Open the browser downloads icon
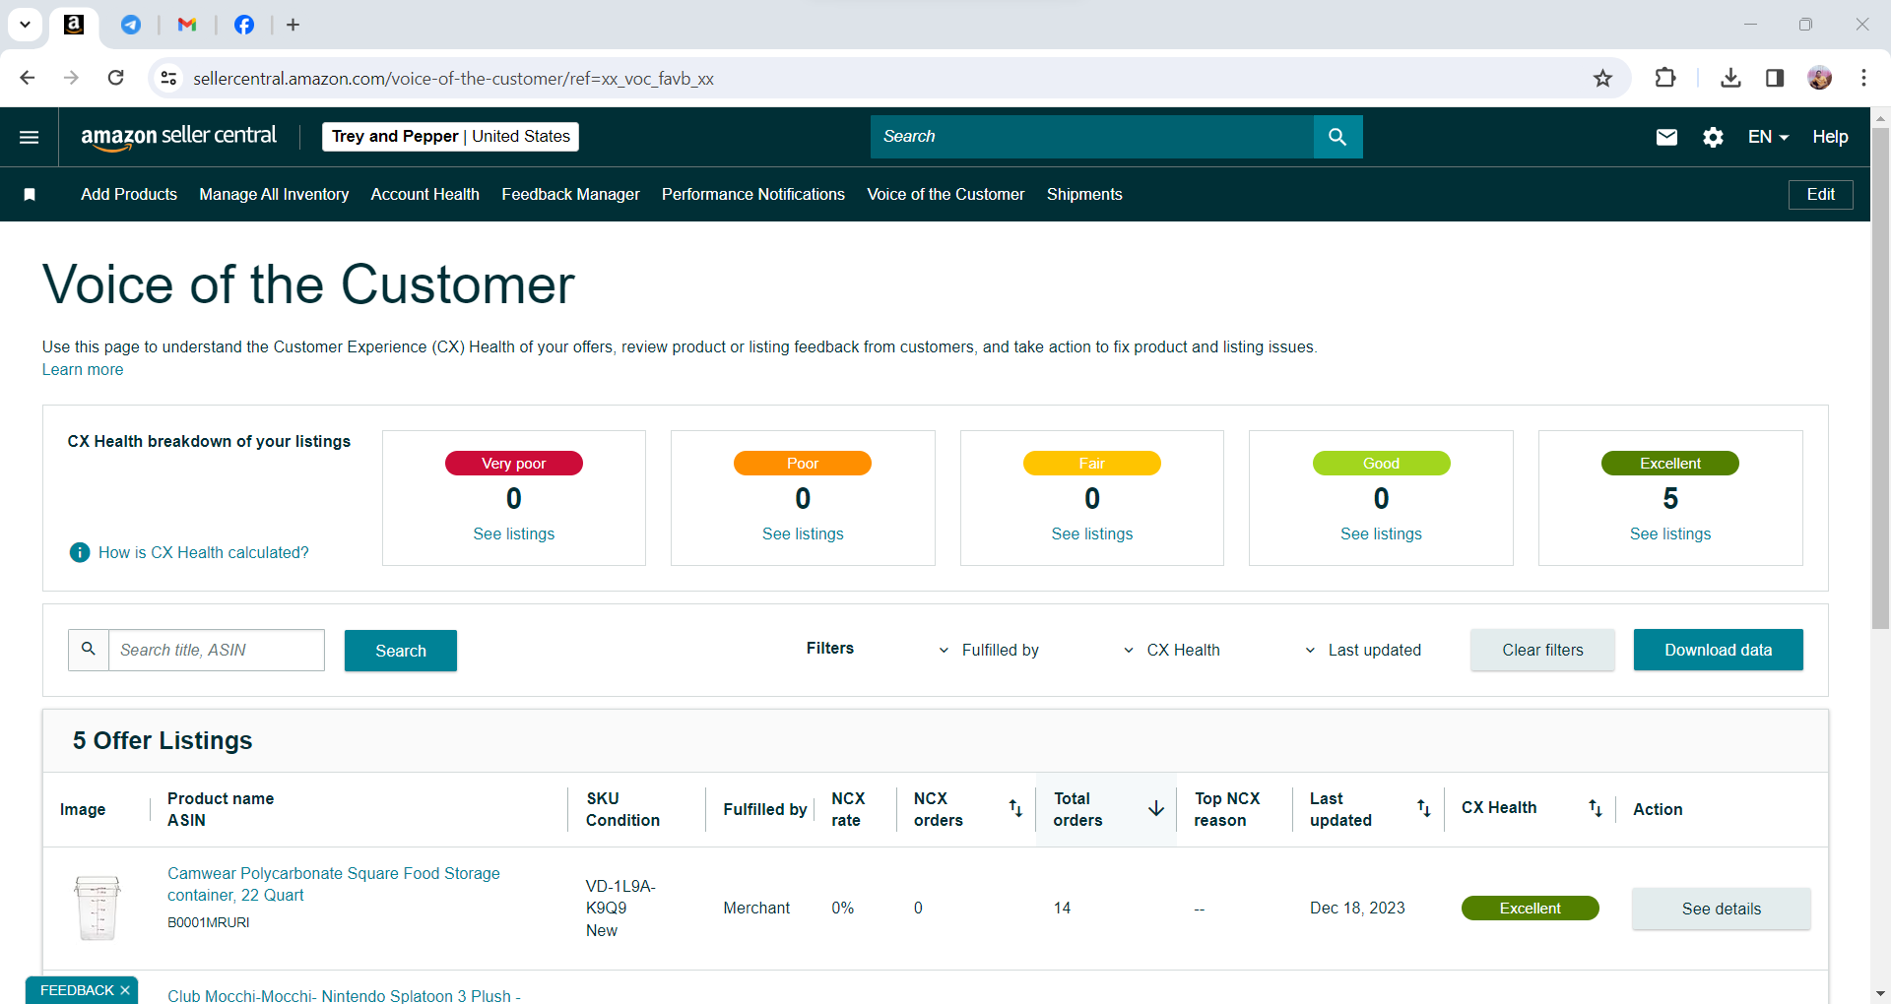This screenshot has height=1004, width=1891. coord(1730,78)
